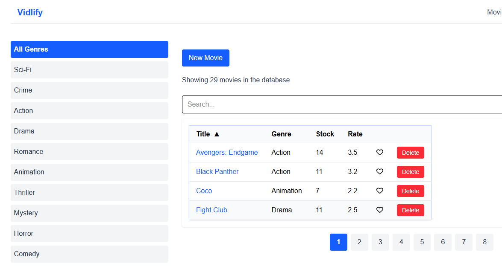Focus the Search input field
502x272 pixels.
pos(342,104)
